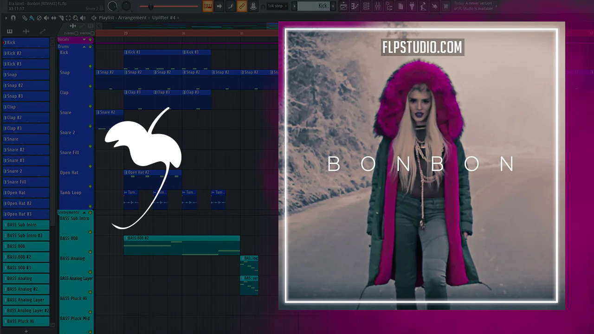Select the playlist Slice tool
The width and height of the screenshot is (594, 334).
pyautogui.click(x=61, y=18)
